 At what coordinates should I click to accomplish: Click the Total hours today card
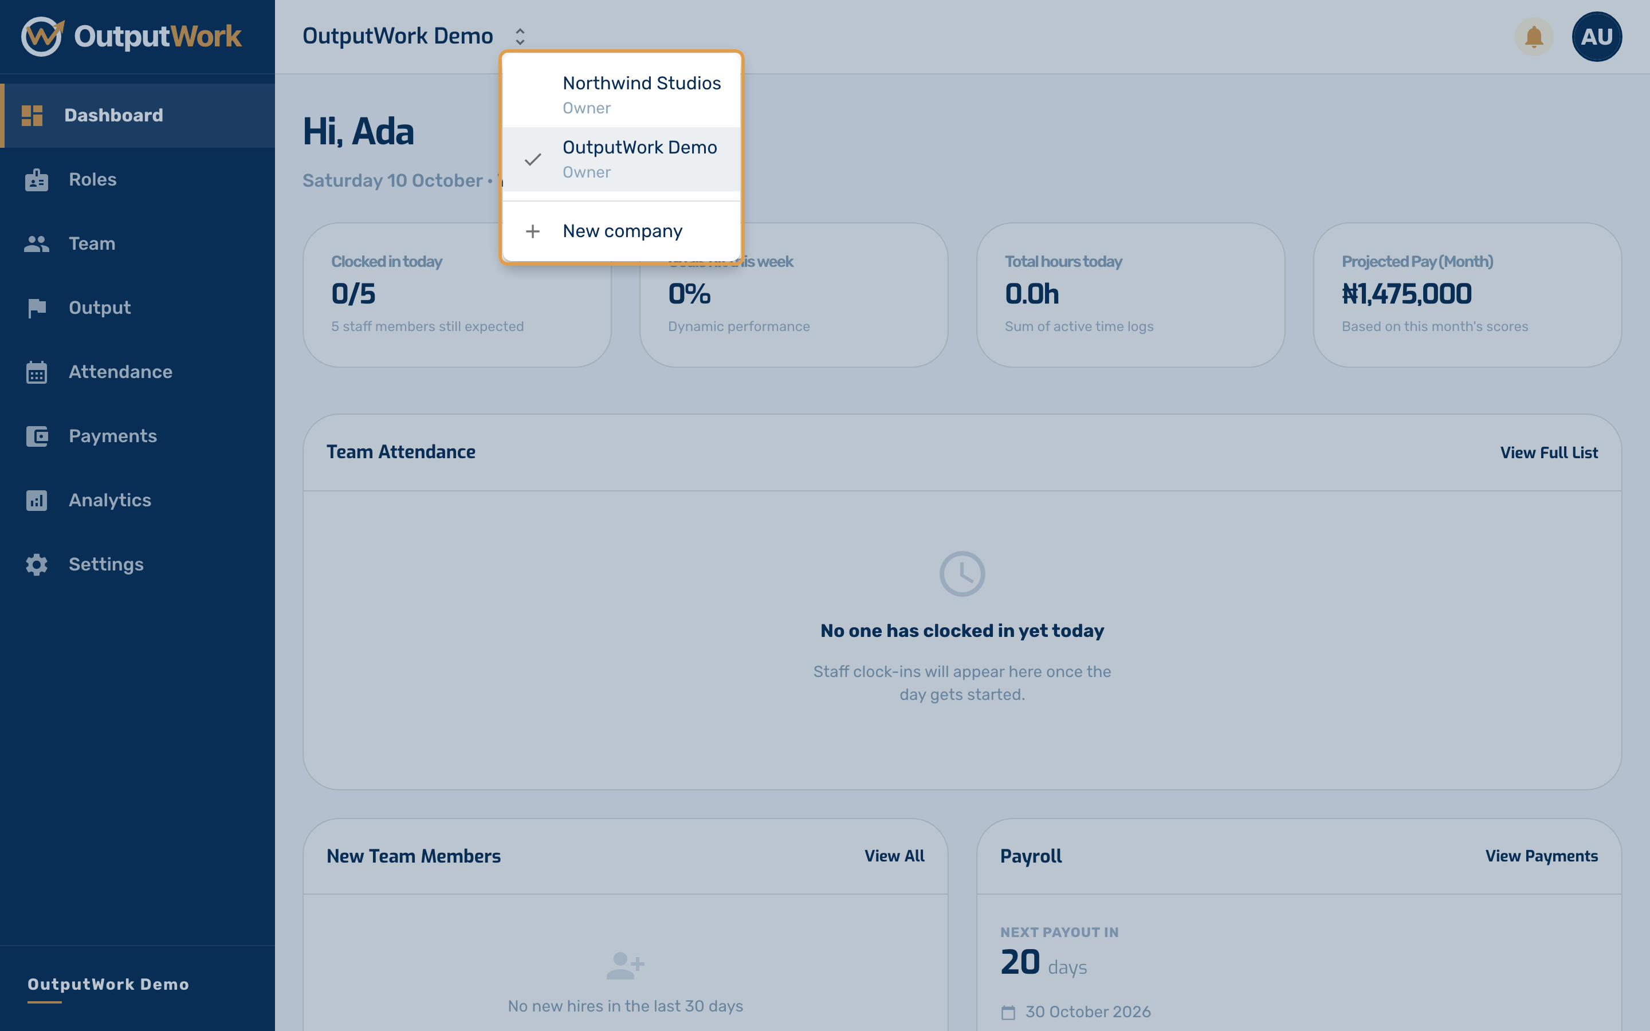(1130, 294)
